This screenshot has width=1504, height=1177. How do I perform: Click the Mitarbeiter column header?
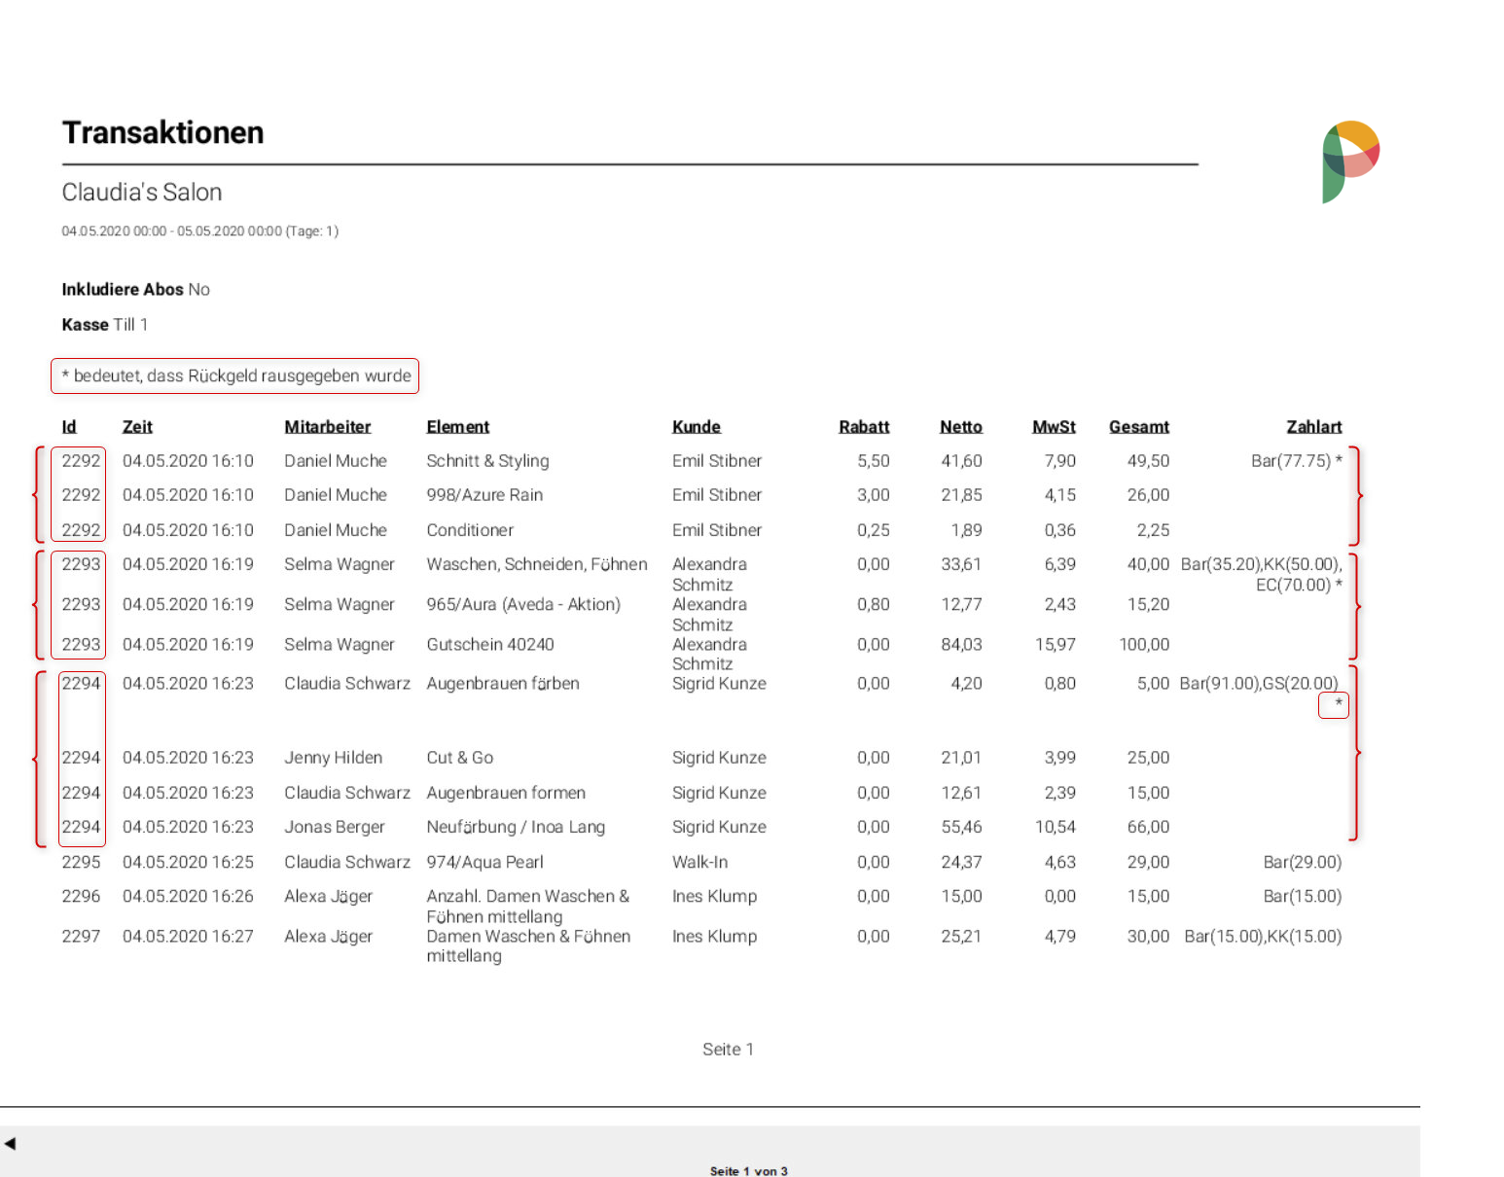pos(328,427)
